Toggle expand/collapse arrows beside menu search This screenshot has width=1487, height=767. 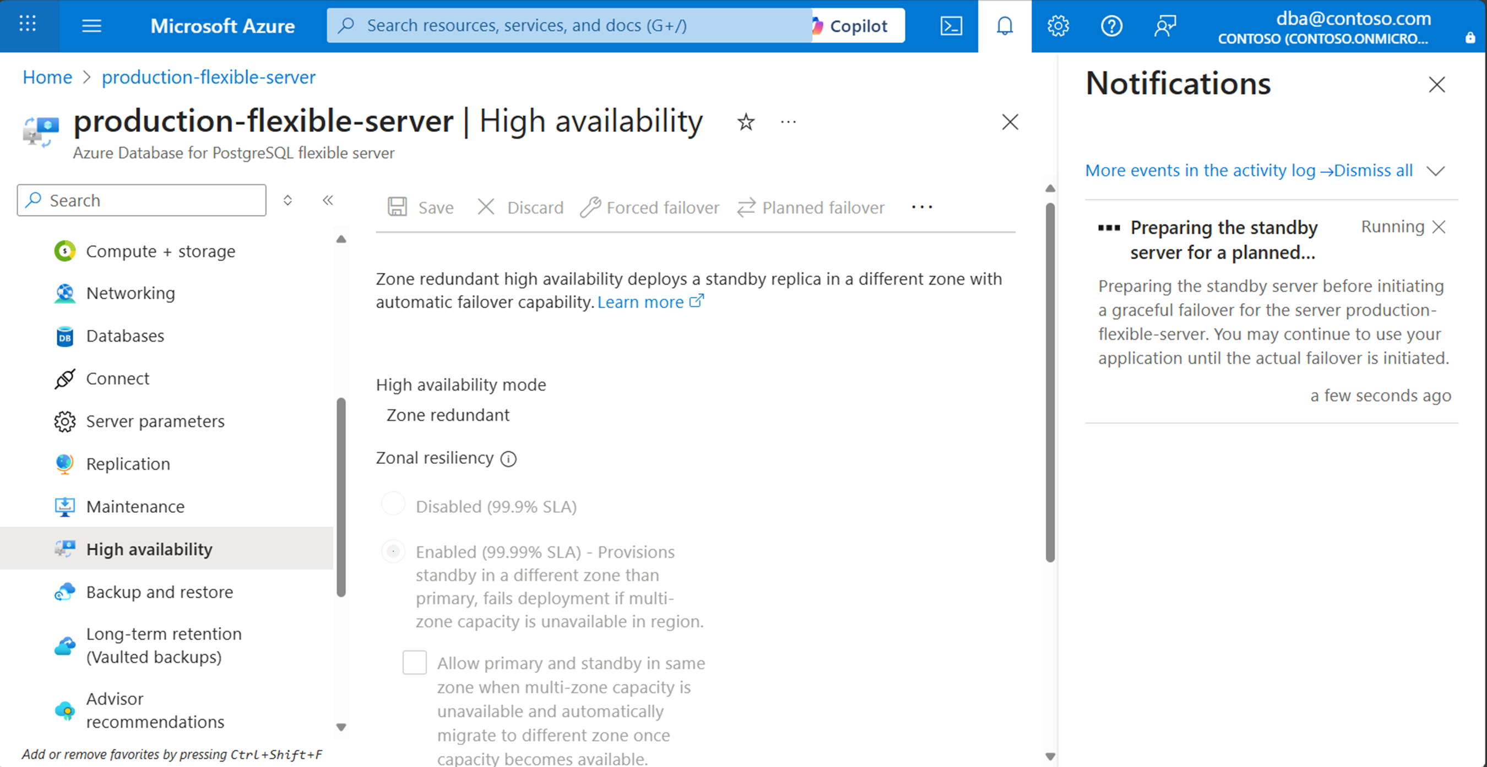(287, 200)
